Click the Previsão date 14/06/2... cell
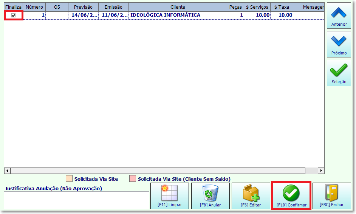The image size is (356, 214). [83, 15]
